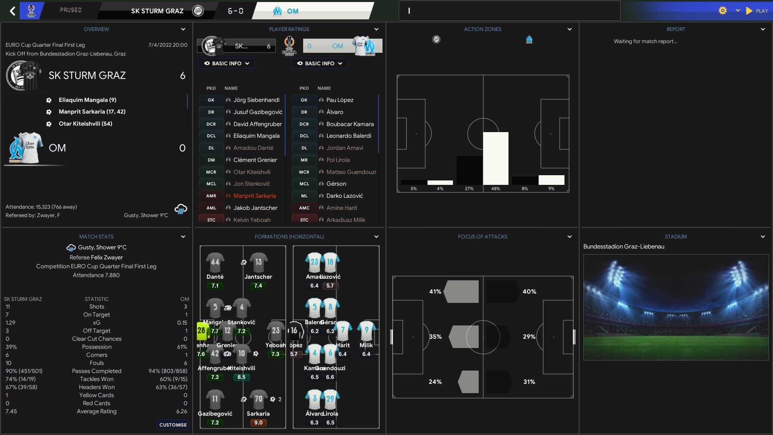773x435 pixels.
Task: Open Matteo Guendouzi's player link
Action: (351, 172)
